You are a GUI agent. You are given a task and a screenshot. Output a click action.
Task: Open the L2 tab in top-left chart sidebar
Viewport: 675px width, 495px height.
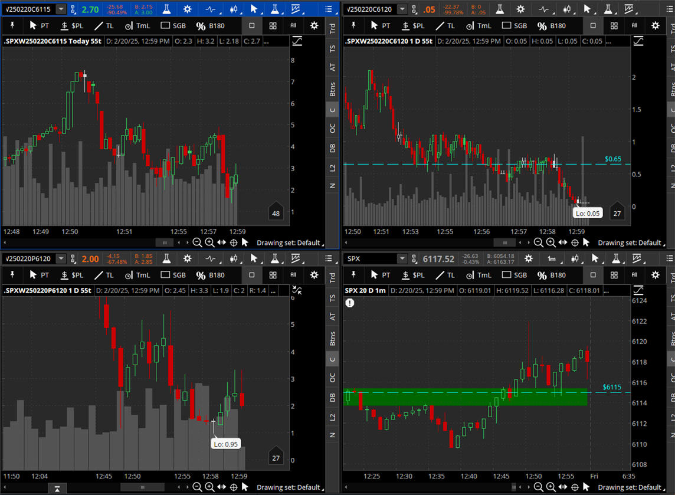pos(333,168)
